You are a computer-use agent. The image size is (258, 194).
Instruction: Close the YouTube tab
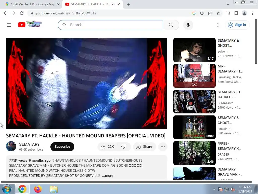[119, 5]
